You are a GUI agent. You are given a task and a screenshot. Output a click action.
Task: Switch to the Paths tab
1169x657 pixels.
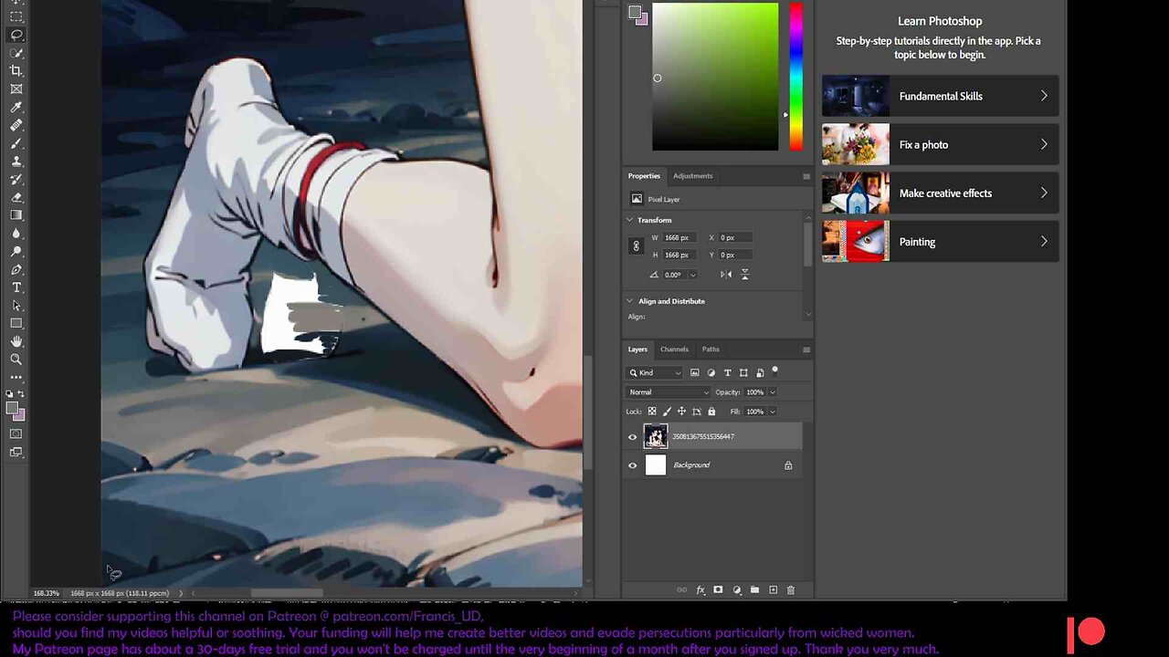point(711,349)
